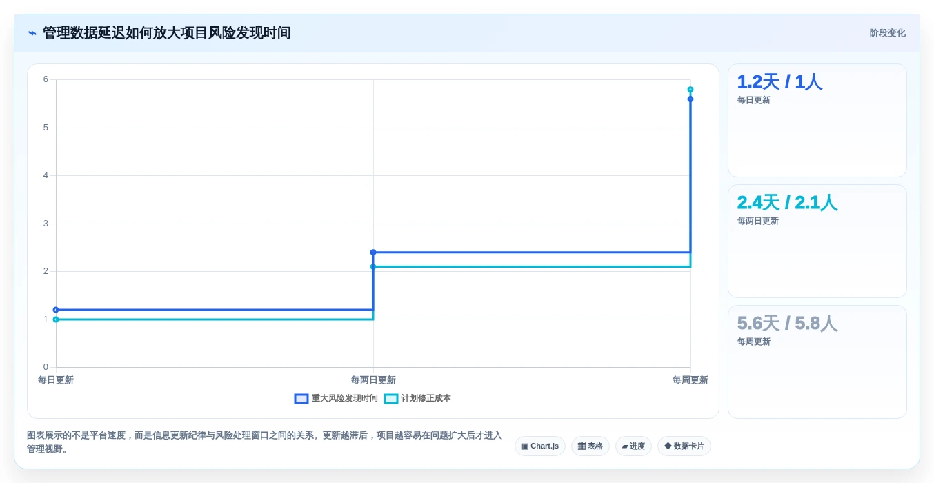Click the blue data point at 每周更新
934x483 pixels.
[690, 99]
